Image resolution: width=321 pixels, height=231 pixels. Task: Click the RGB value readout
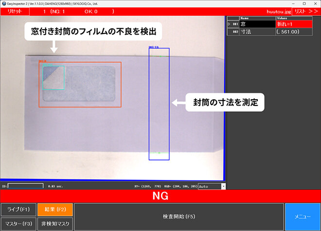pyautogui.click(x=181, y=186)
